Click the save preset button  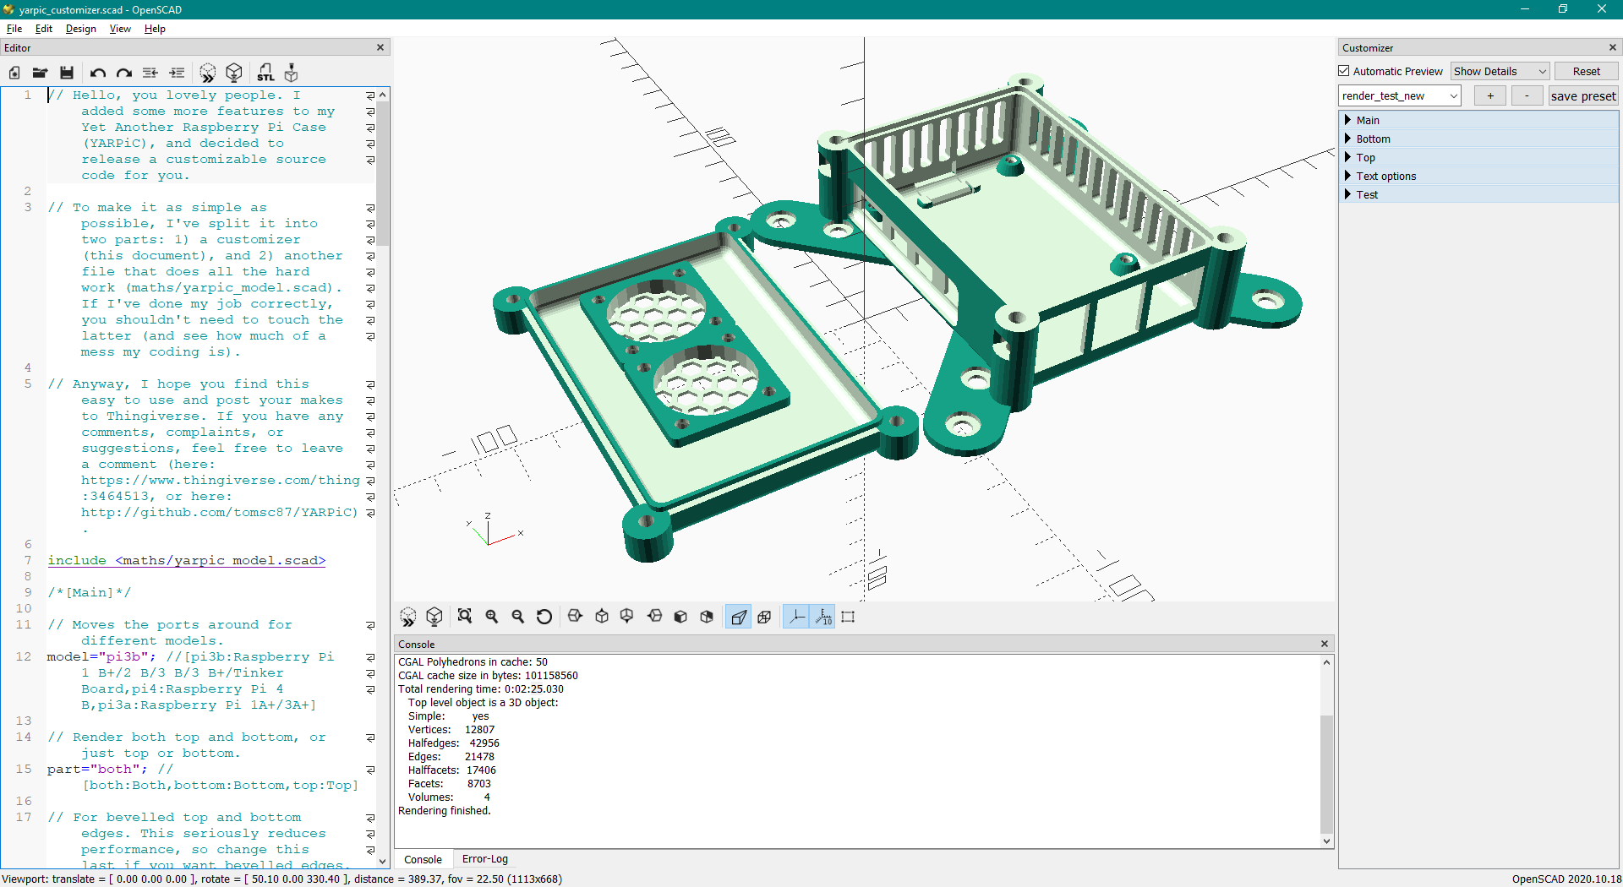pos(1582,95)
